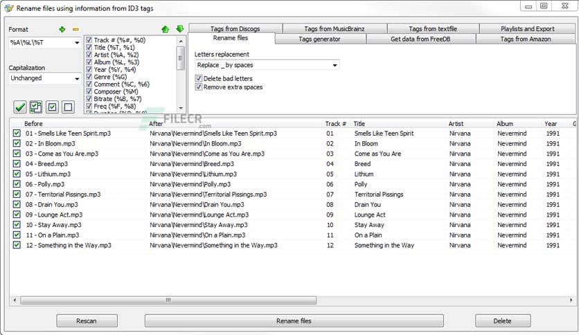Sort by the Track # column header
Image resolution: width=579 pixels, height=335 pixels.
click(335, 124)
